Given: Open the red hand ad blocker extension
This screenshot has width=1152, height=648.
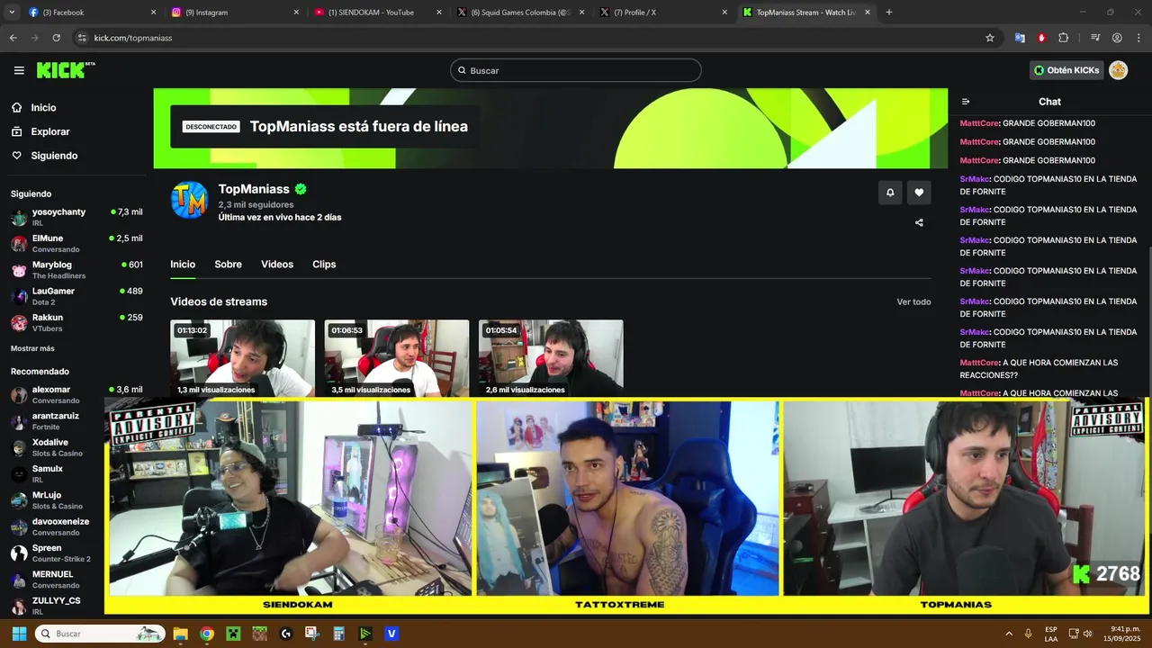Looking at the screenshot, I should coord(1041,38).
